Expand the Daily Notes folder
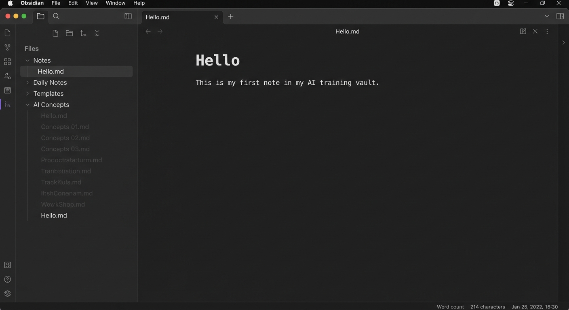The image size is (569, 310). click(27, 82)
